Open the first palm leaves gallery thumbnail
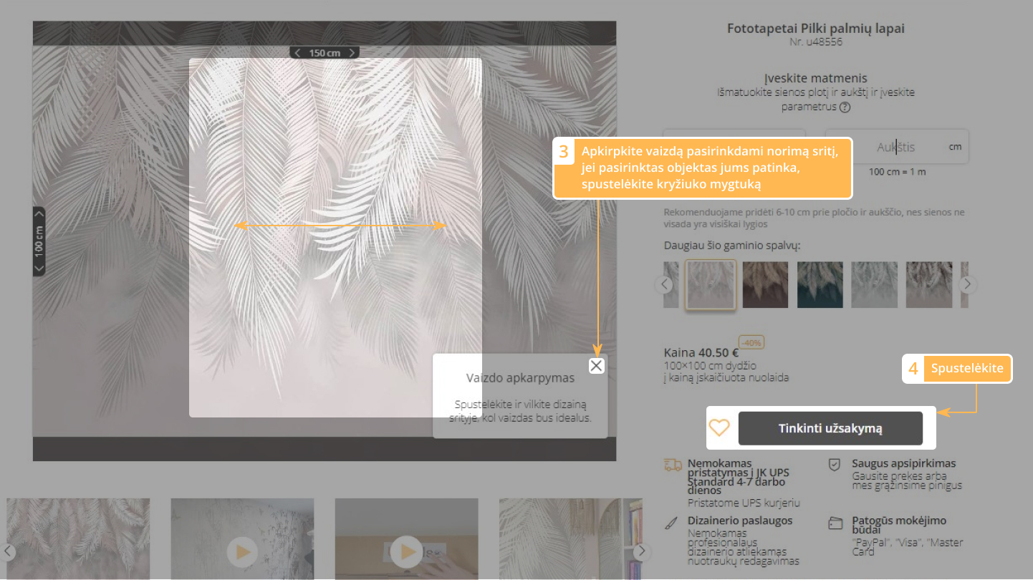Image resolution: width=1033 pixels, height=580 pixels. [79, 538]
